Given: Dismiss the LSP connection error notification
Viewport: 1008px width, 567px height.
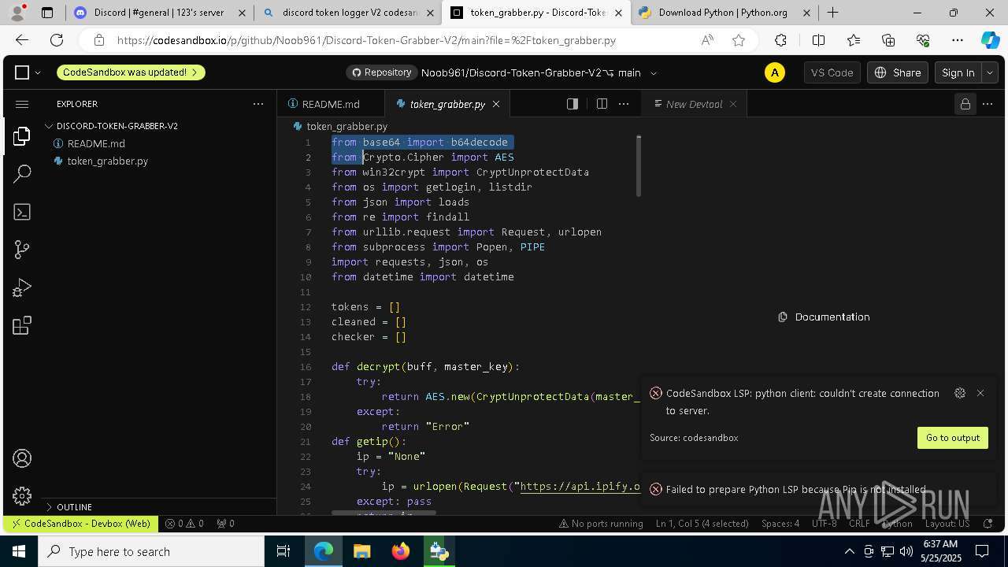Looking at the screenshot, I should (x=980, y=393).
